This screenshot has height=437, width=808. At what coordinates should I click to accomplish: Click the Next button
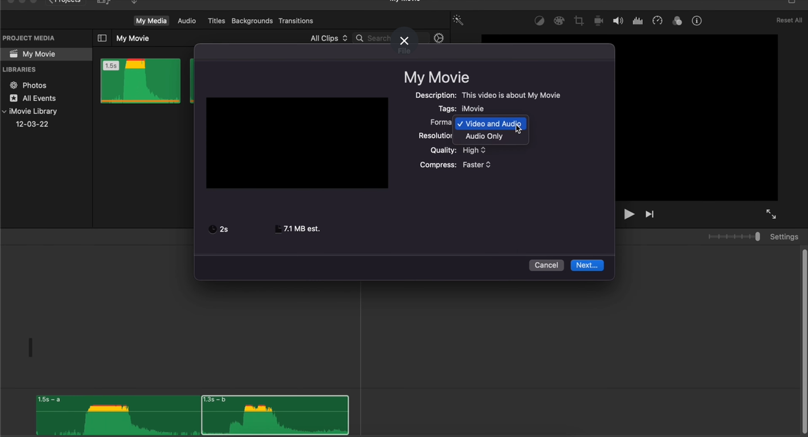pyautogui.click(x=586, y=265)
